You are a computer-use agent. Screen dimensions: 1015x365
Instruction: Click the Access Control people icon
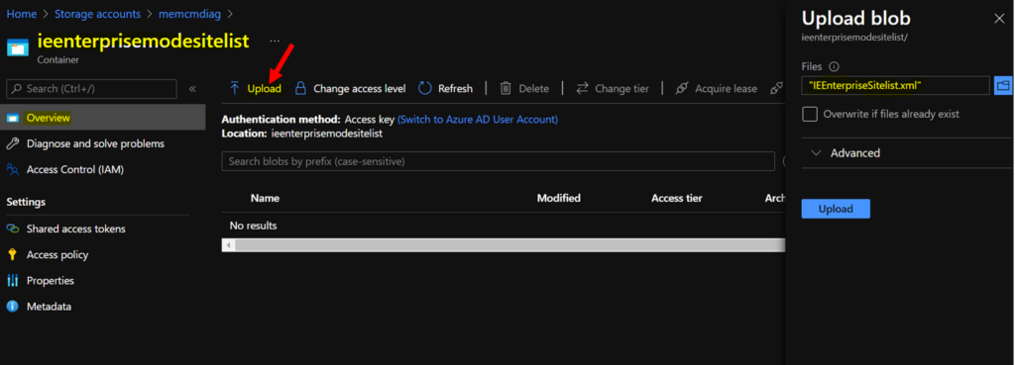(12, 169)
